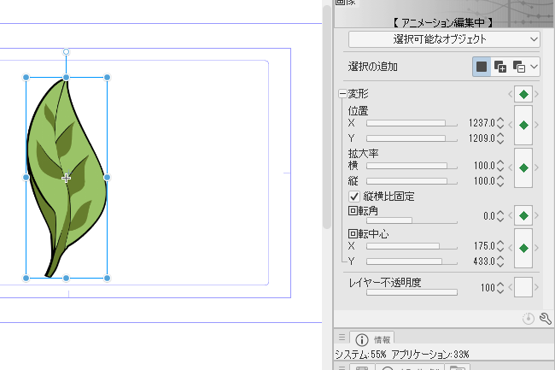Click the レイヤー不透明度 opacity slider
555x370 pixels.
pos(412,292)
